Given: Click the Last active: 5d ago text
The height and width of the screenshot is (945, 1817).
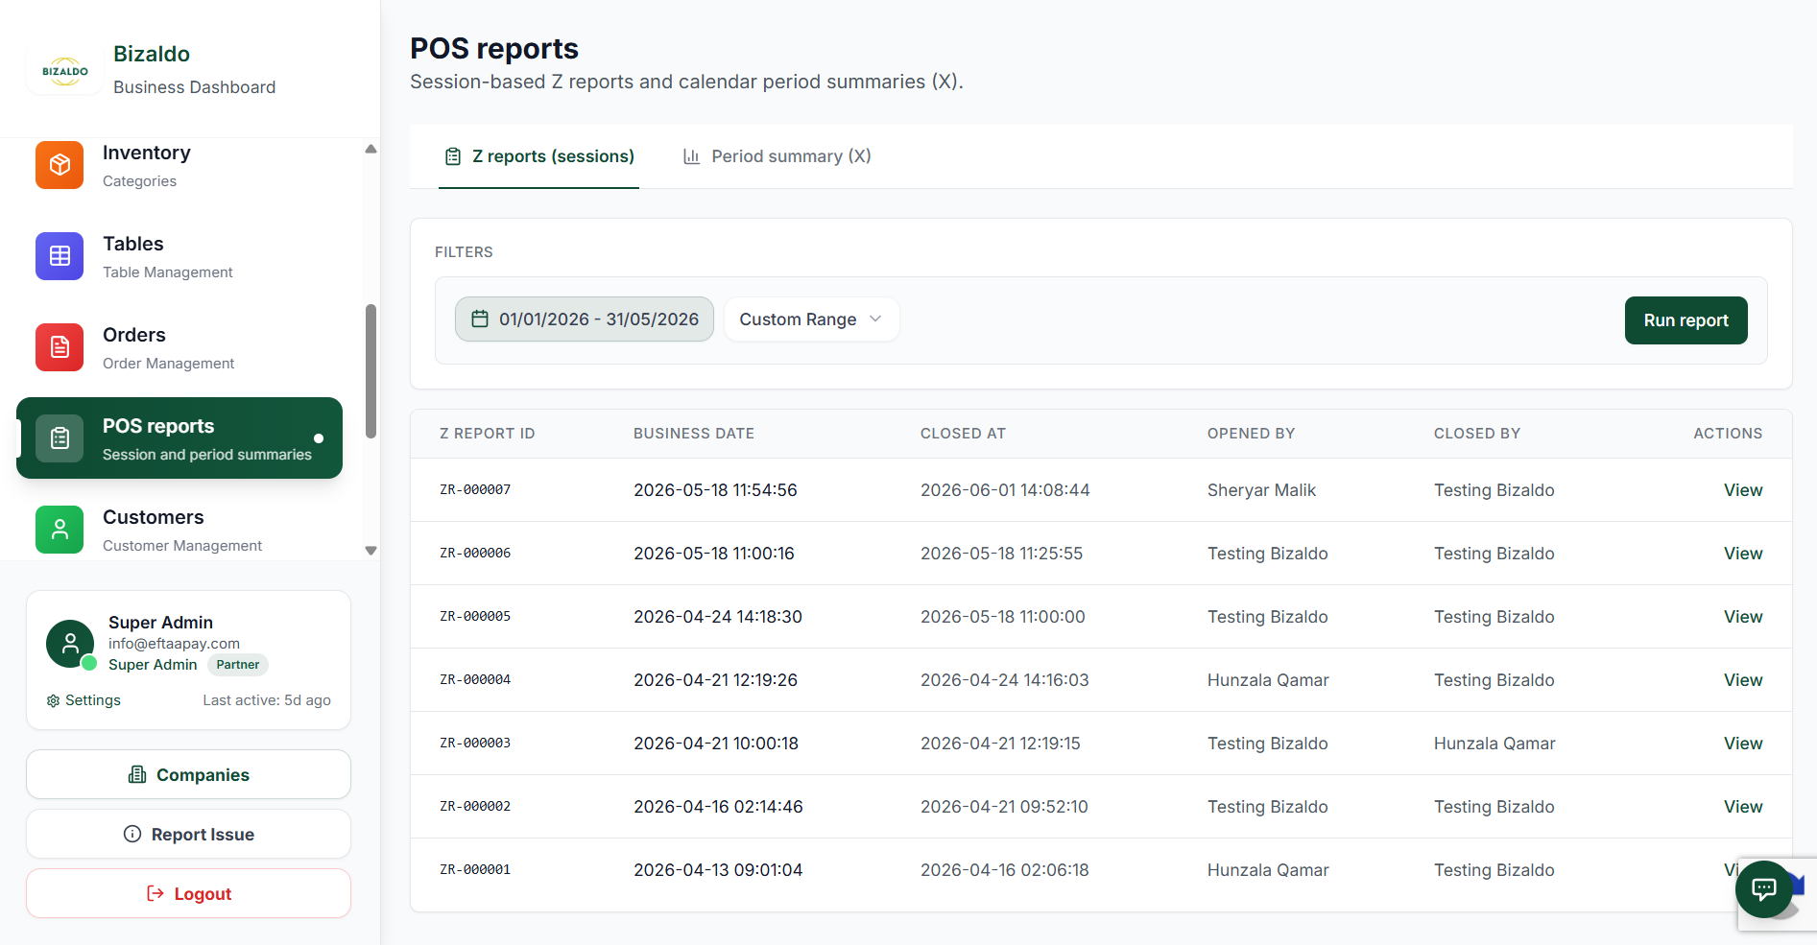Looking at the screenshot, I should [x=266, y=700].
